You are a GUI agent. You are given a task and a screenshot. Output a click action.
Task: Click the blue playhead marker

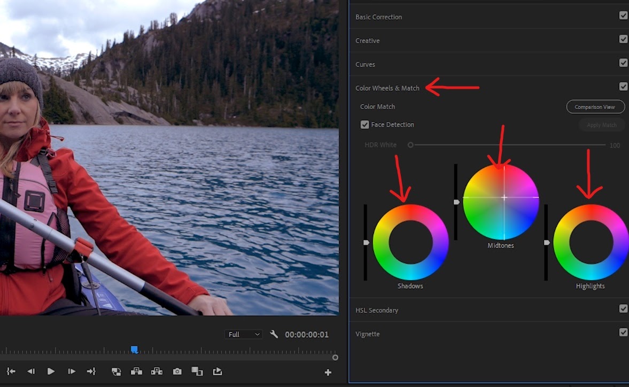(134, 350)
